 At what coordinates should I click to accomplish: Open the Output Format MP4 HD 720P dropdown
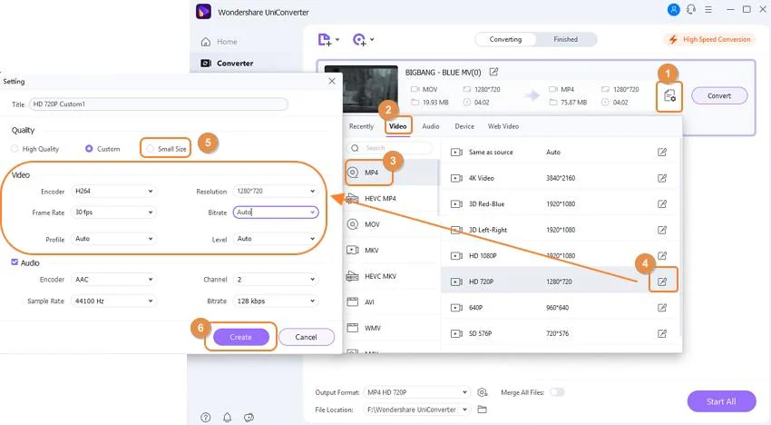coord(417,392)
